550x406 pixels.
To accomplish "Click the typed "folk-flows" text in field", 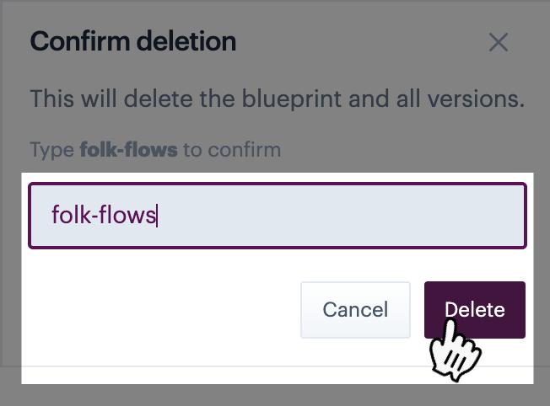I will pos(104,216).
